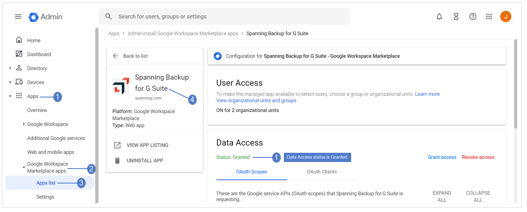Switch to the OAuth Scopes tab
This screenshot has height=212, width=527.
click(251, 172)
